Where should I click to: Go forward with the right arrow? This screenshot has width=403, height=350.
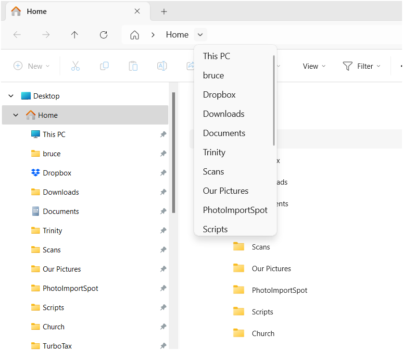[x=46, y=35]
